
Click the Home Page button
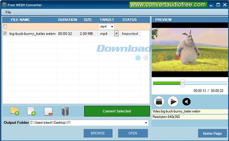click(x=212, y=133)
